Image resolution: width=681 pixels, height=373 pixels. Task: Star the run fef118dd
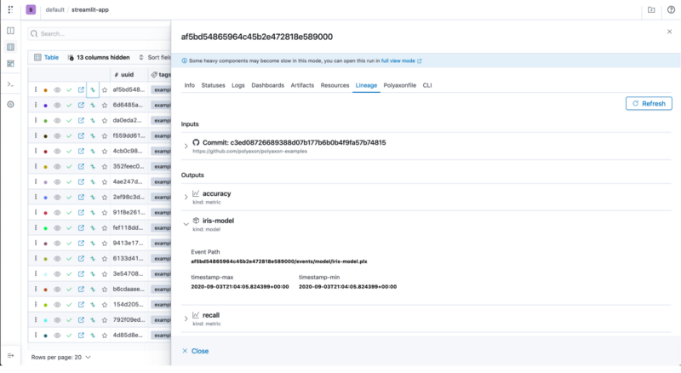point(104,227)
